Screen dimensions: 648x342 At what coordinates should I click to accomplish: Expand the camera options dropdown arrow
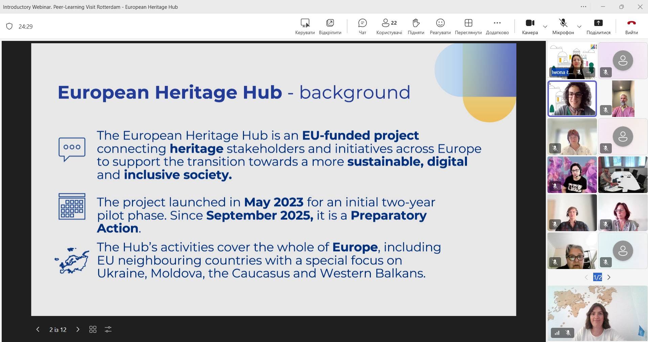[x=545, y=26]
